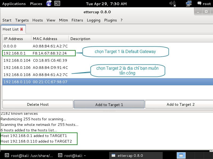Screen dimensions: 213x159
Task: Switch to the root@kali: /usr/share terminal taskbar button
Action: pyautogui.click(x=29, y=156)
